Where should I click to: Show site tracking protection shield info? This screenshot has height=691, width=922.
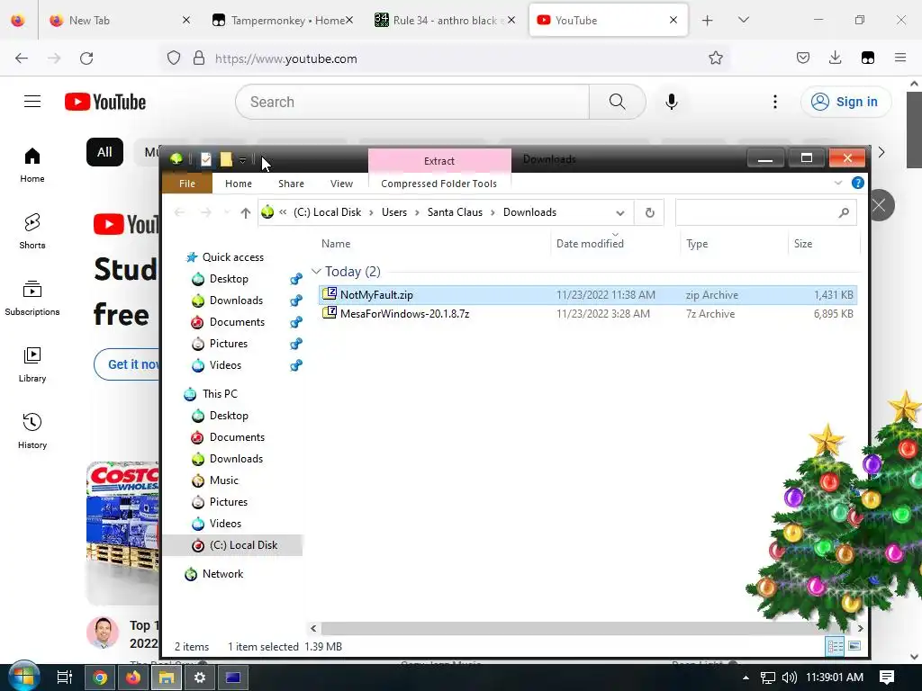[x=174, y=58]
